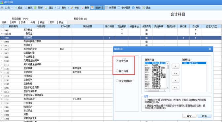This screenshot has height=122, width=222.
Task: Click the single < move-left button
Action: pyautogui.click(x=175, y=80)
